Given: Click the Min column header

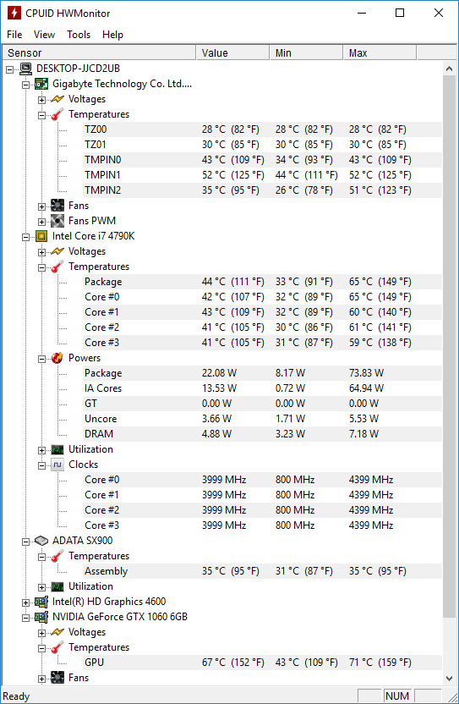Looking at the screenshot, I should pyautogui.click(x=307, y=53).
